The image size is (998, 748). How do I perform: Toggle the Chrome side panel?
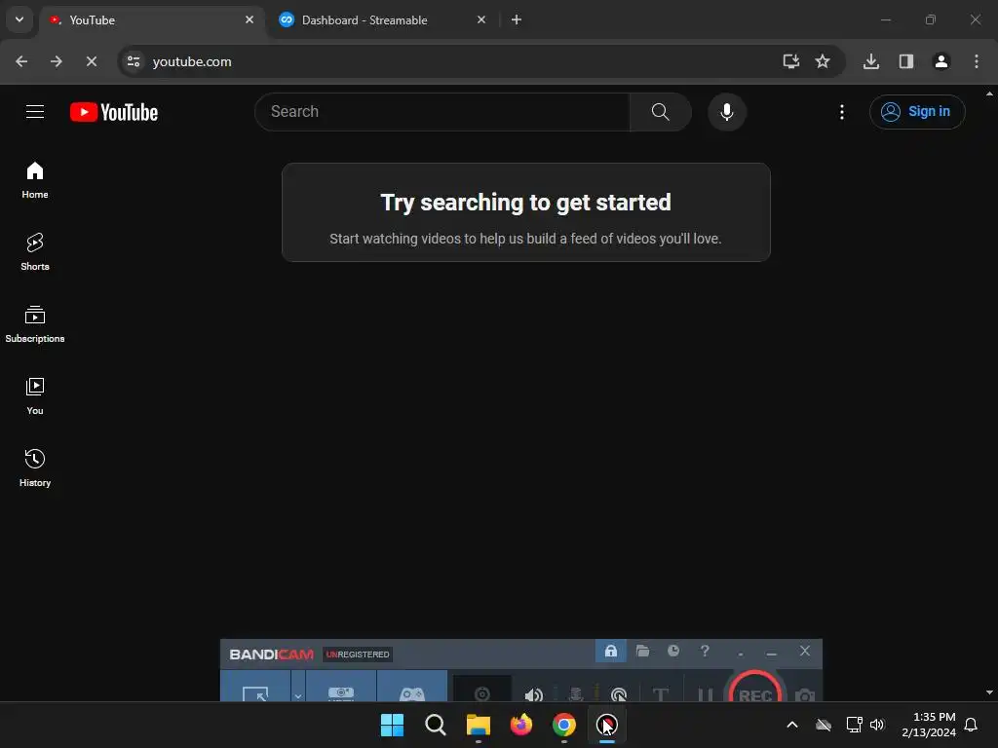(x=905, y=61)
